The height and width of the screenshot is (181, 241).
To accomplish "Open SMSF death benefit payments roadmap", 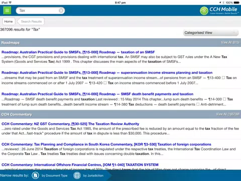I will tap(97, 94).
